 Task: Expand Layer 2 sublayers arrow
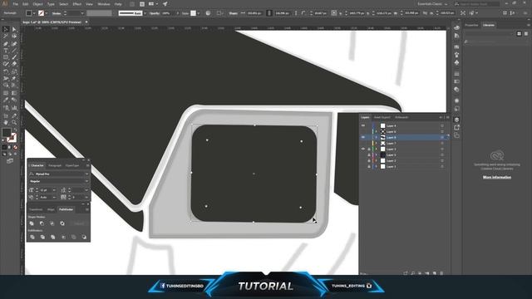377,160
